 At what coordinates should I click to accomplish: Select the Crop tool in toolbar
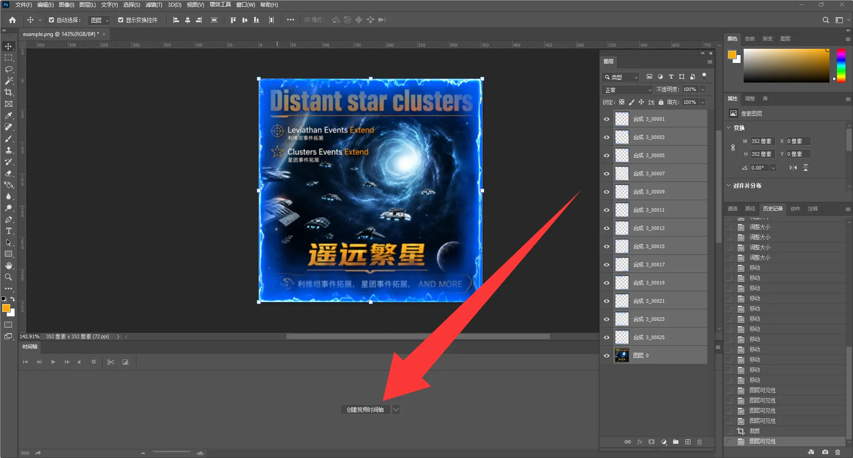click(8, 93)
